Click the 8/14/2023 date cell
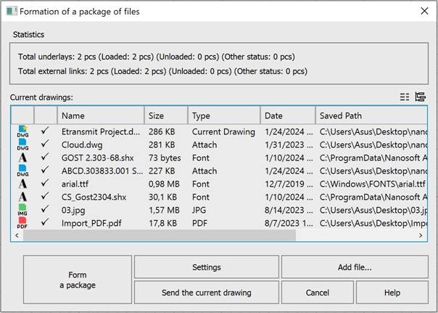 click(x=289, y=210)
